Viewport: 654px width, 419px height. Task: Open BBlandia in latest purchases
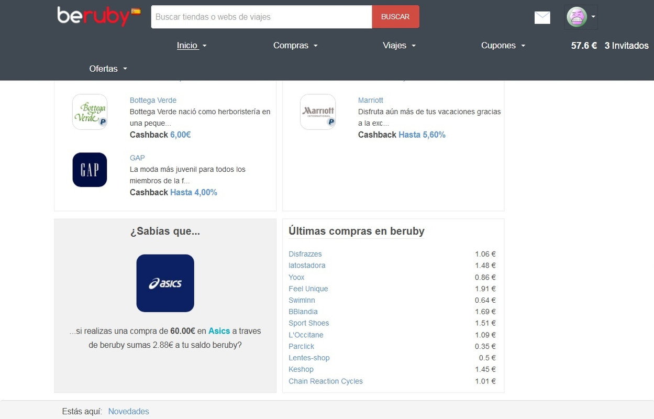pyautogui.click(x=303, y=312)
